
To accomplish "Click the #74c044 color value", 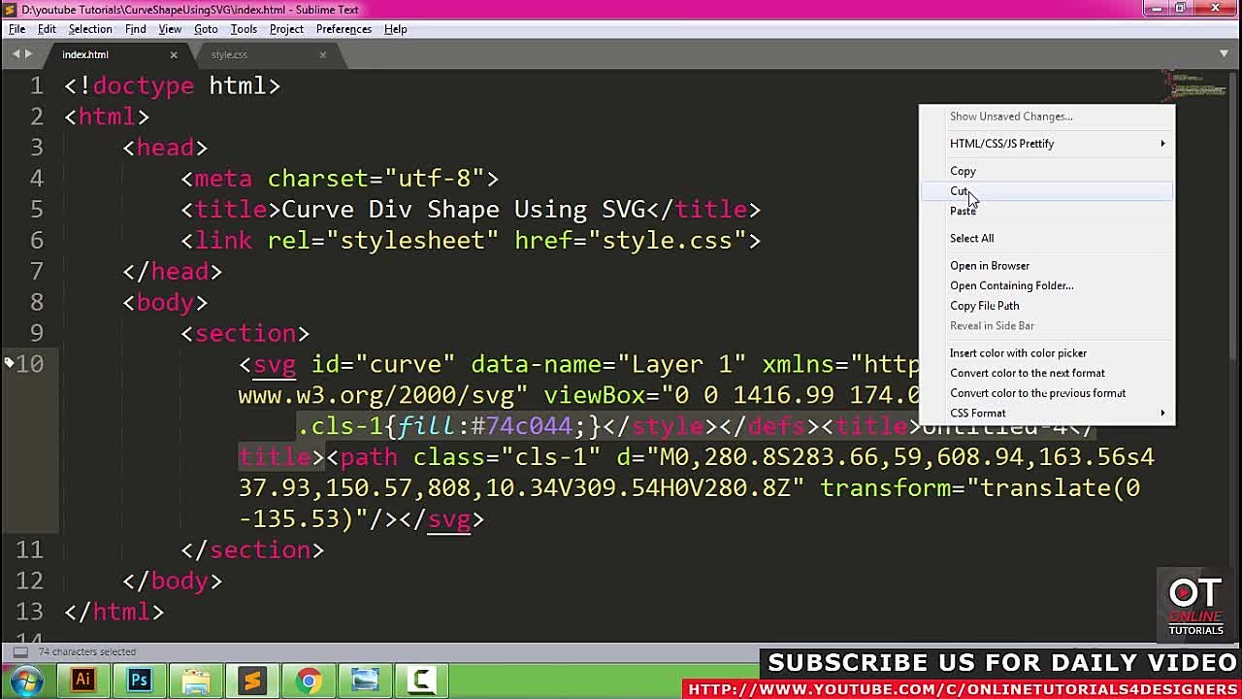I will [x=522, y=426].
